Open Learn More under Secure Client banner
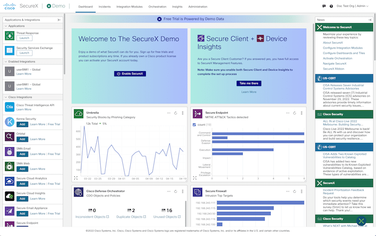 [x=249, y=92]
